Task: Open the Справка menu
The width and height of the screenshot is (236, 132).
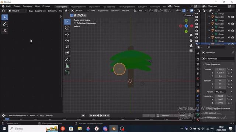Action: coord(46,6)
